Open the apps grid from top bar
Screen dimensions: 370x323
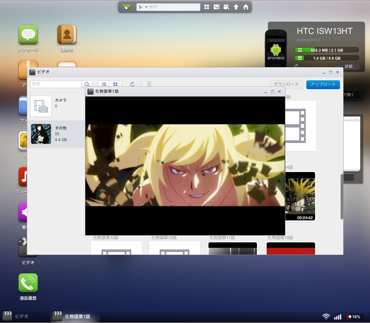[206, 7]
